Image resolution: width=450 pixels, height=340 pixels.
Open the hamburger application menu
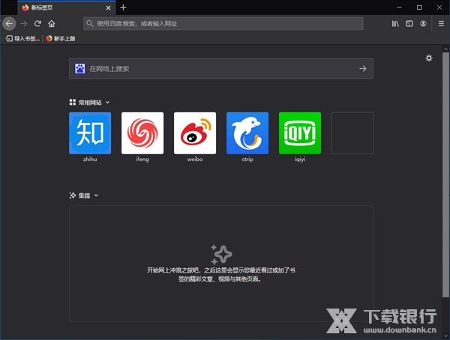441,24
